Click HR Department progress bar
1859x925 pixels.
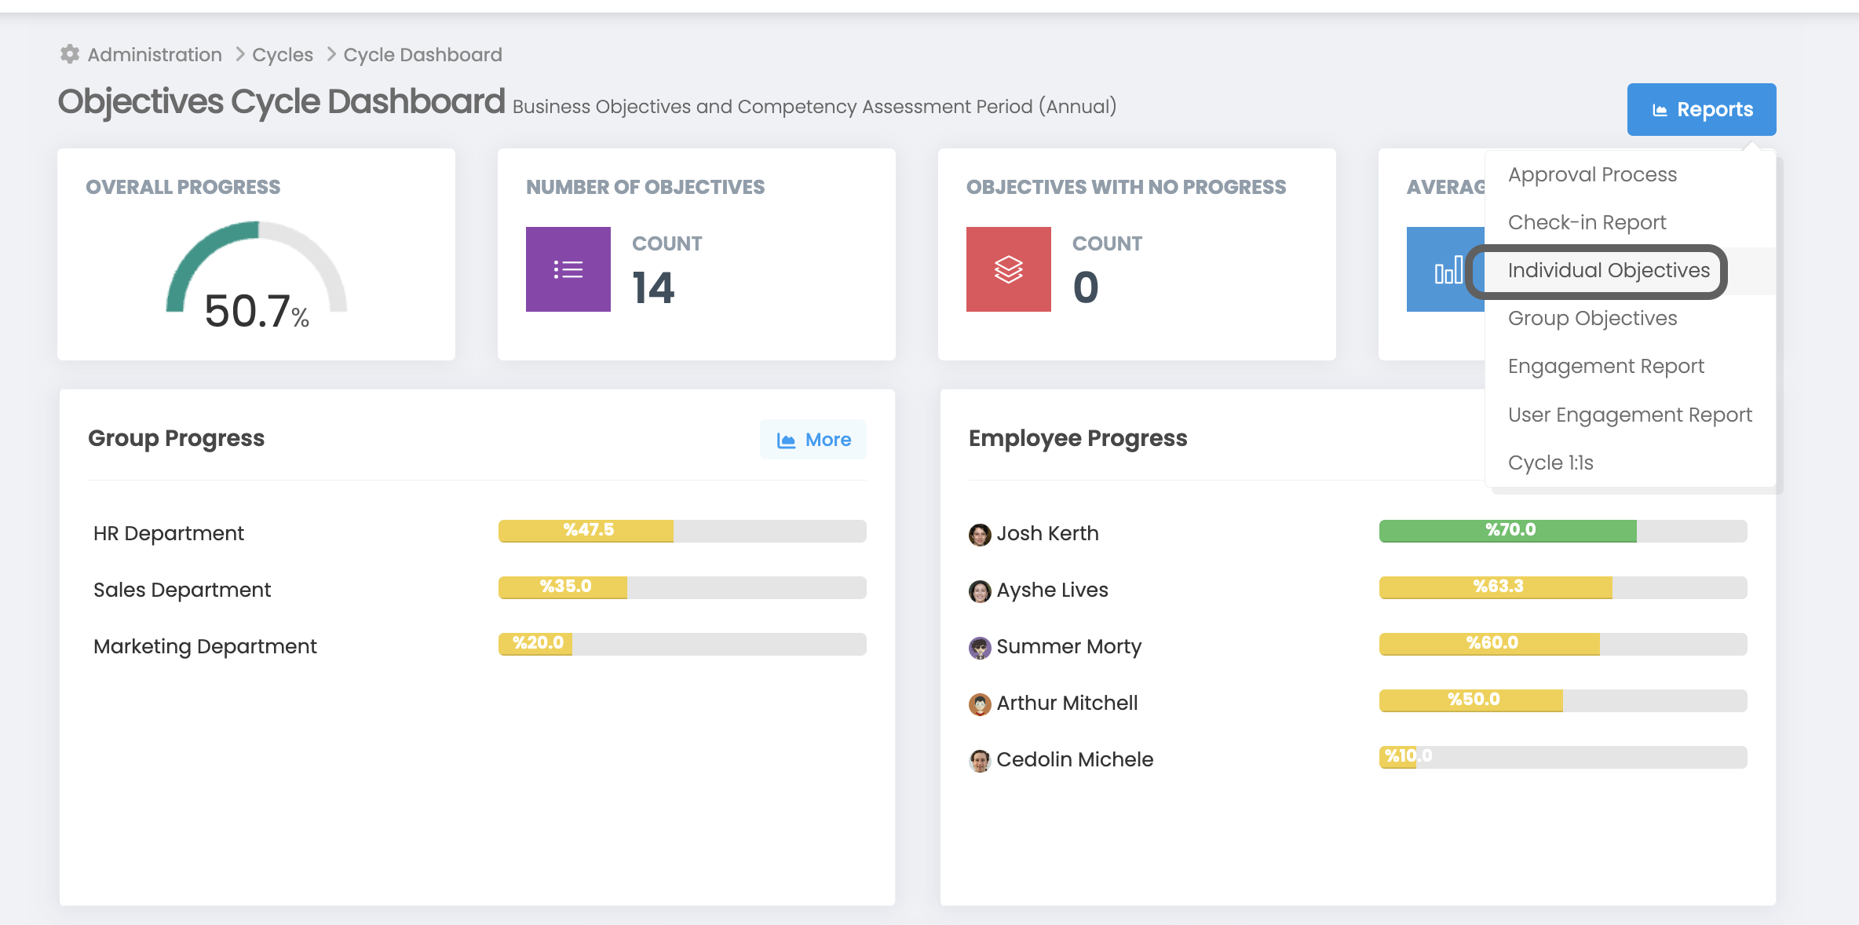pos(681,531)
